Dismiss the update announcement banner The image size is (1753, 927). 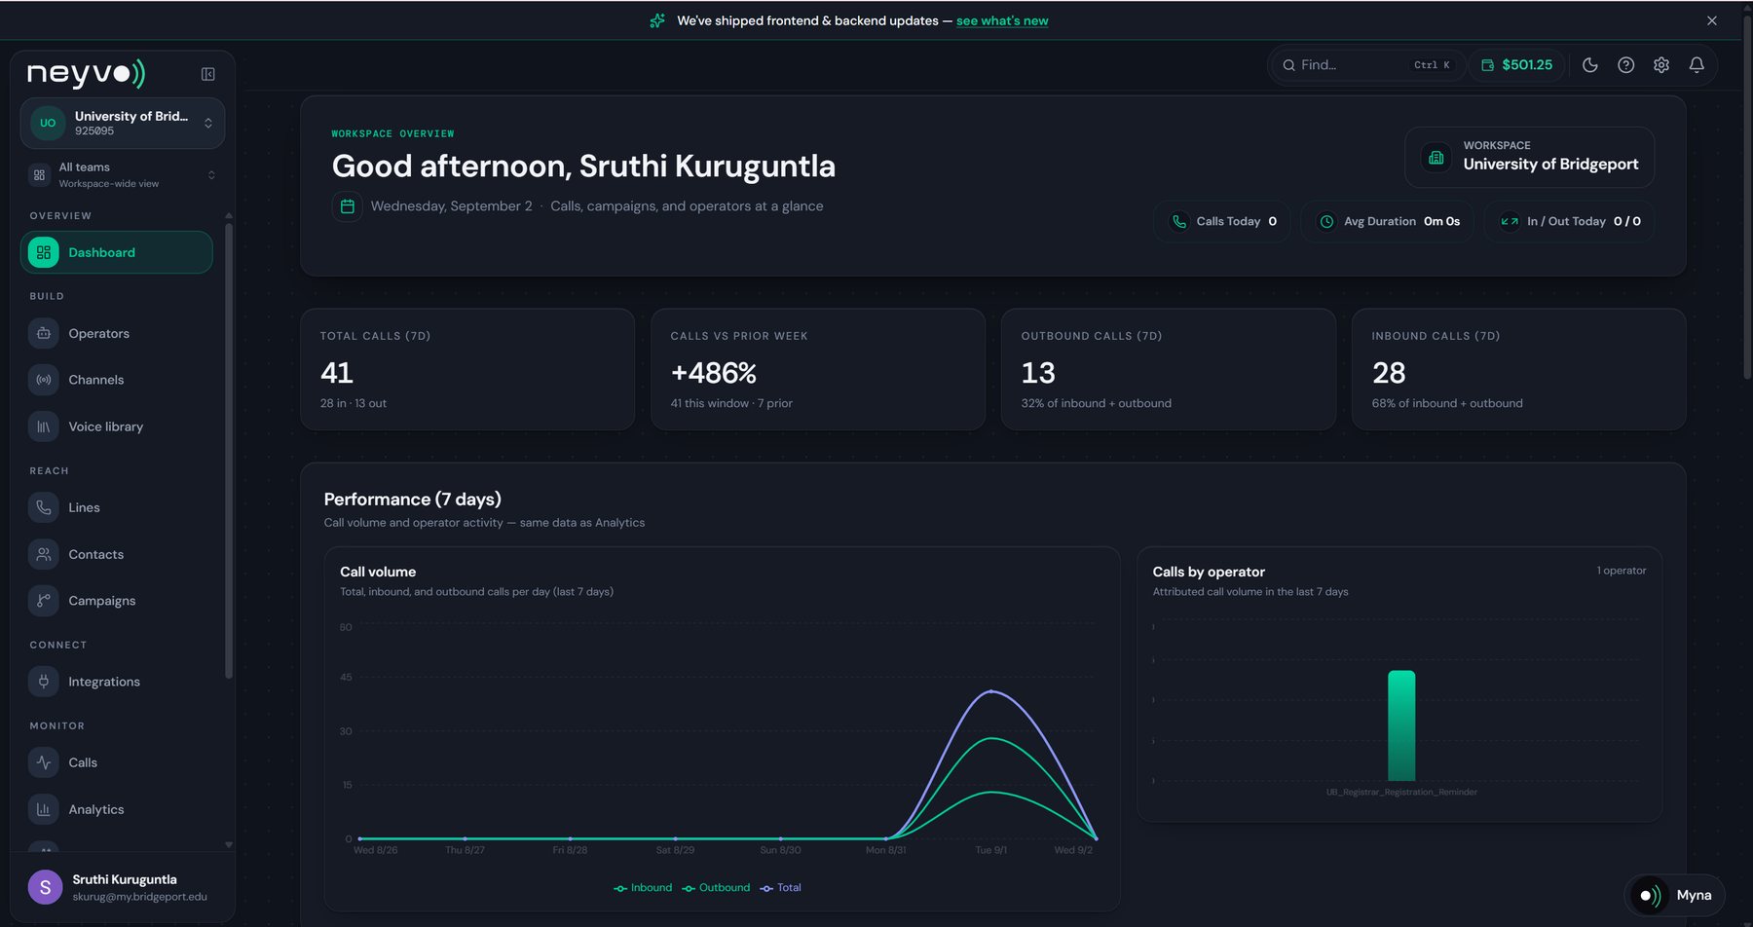1711,20
